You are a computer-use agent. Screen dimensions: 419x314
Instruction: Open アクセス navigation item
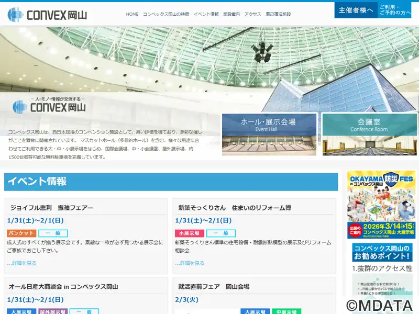coord(252,14)
